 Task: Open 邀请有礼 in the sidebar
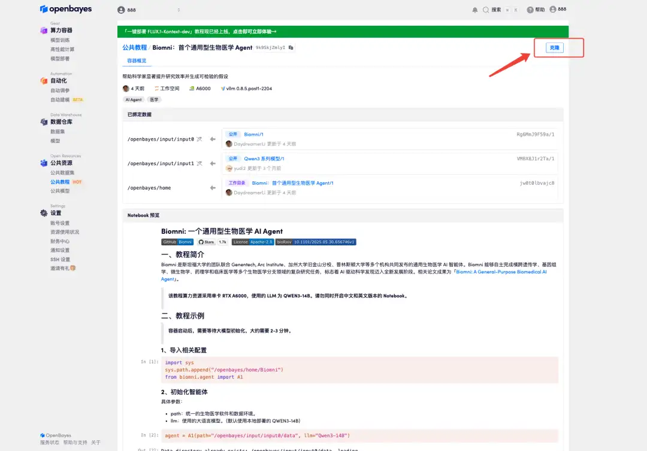pyautogui.click(x=60, y=269)
